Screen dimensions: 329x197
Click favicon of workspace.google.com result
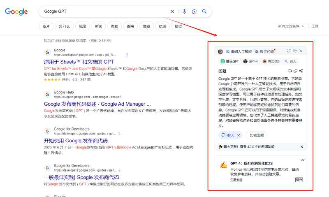click(47, 53)
